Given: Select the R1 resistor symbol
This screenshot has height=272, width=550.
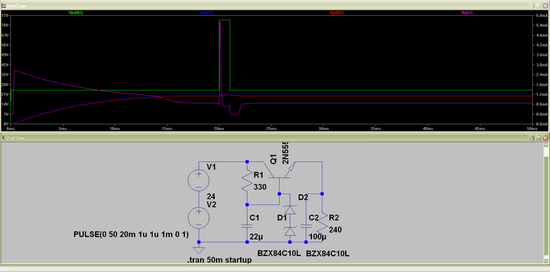Looking at the screenshot, I should [x=247, y=181].
